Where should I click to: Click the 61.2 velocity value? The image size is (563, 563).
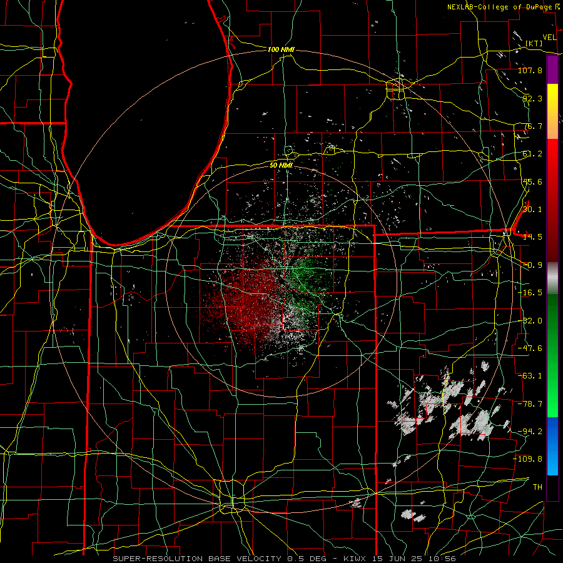(532, 154)
